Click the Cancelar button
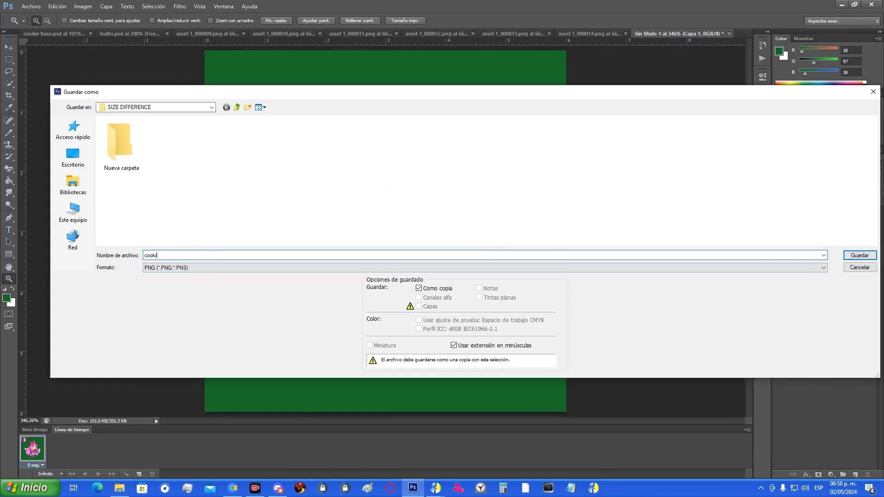The image size is (884, 497). click(x=859, y=267)
